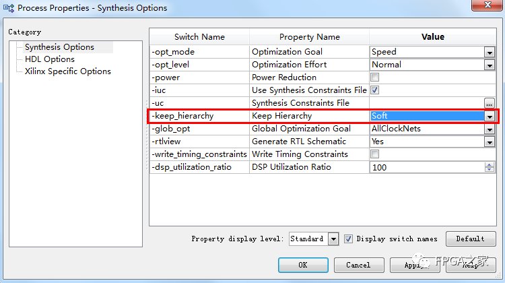Expand the Optimization Effort dropdown
Image resolution: width=505 pixels, height=283 pixels.
[x=490, y=65]
